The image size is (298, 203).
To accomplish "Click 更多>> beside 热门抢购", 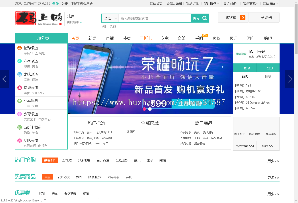I will [273, 161].
